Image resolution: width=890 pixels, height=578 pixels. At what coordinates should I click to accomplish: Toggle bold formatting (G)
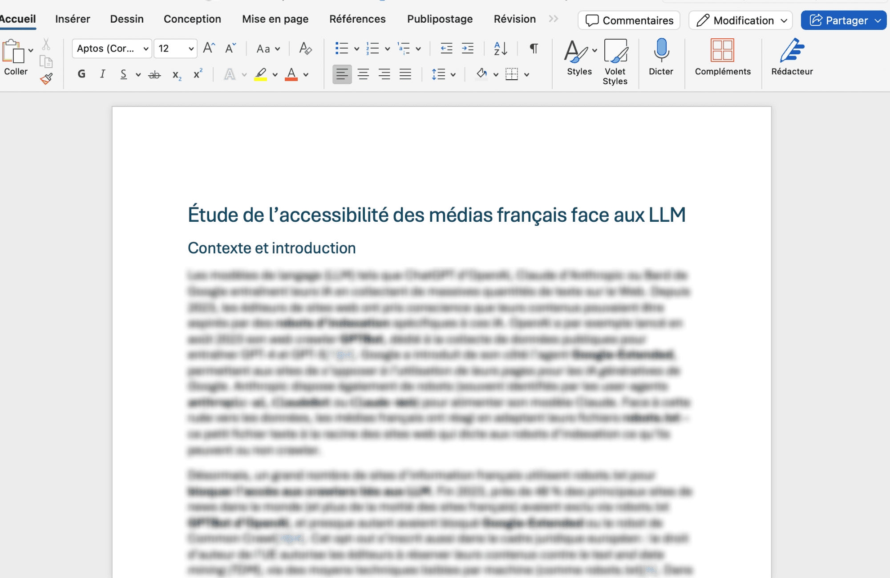[x=81, y=74]
